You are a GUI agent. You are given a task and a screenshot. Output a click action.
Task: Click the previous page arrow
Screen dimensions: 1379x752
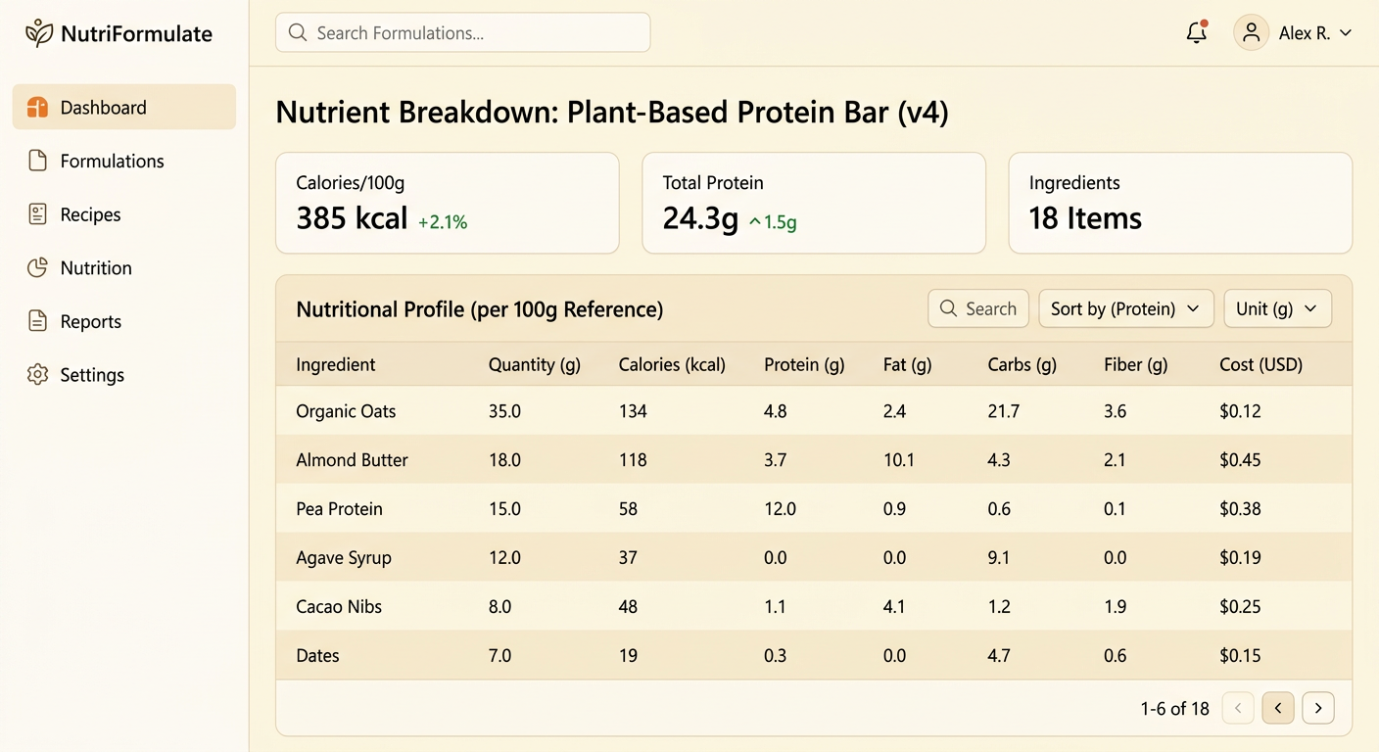1278,708
